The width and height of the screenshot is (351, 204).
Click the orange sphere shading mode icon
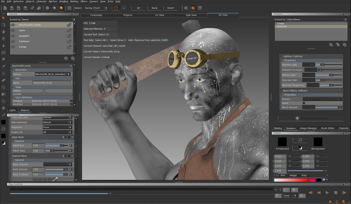click(x=61, y=8)
